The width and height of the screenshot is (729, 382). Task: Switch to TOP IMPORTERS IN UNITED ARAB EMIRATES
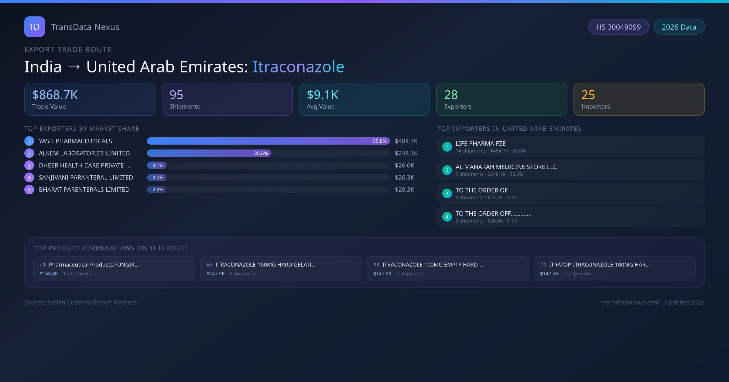509,129
